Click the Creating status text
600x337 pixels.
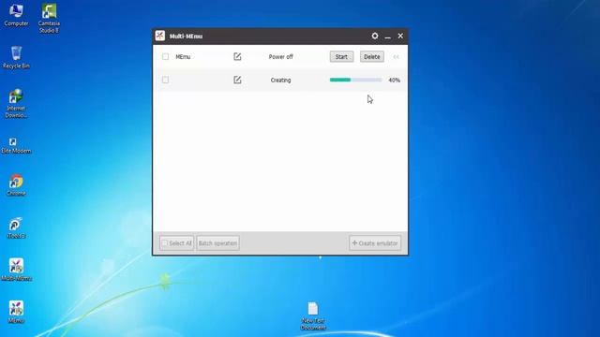click(x=280, y=81)
